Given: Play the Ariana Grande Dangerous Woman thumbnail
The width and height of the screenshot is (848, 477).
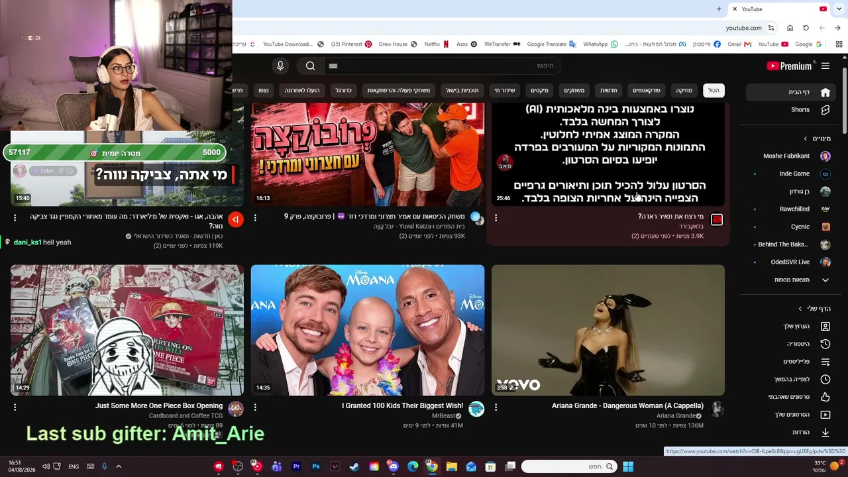Looking at the screenshot, I should [x=608, y=330].
